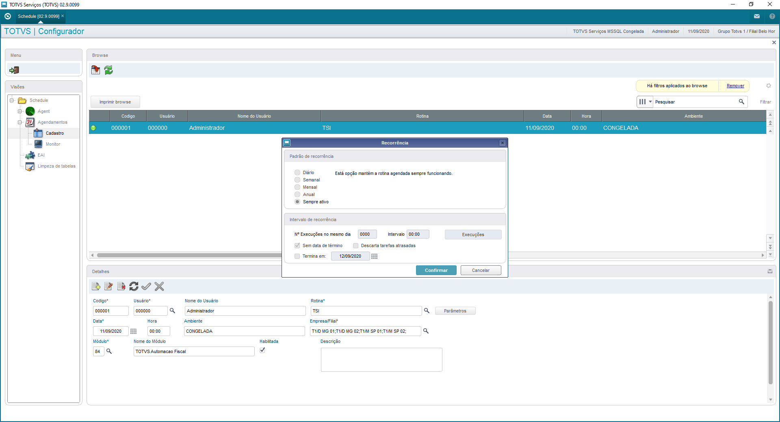Select the Semanal recurrence option
This screenshot has height=422, width=780.
point(297,180)
